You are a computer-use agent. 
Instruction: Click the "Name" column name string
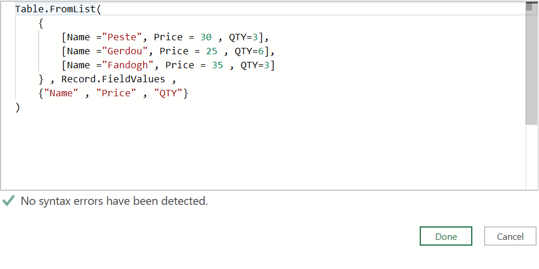pos(61,93)
